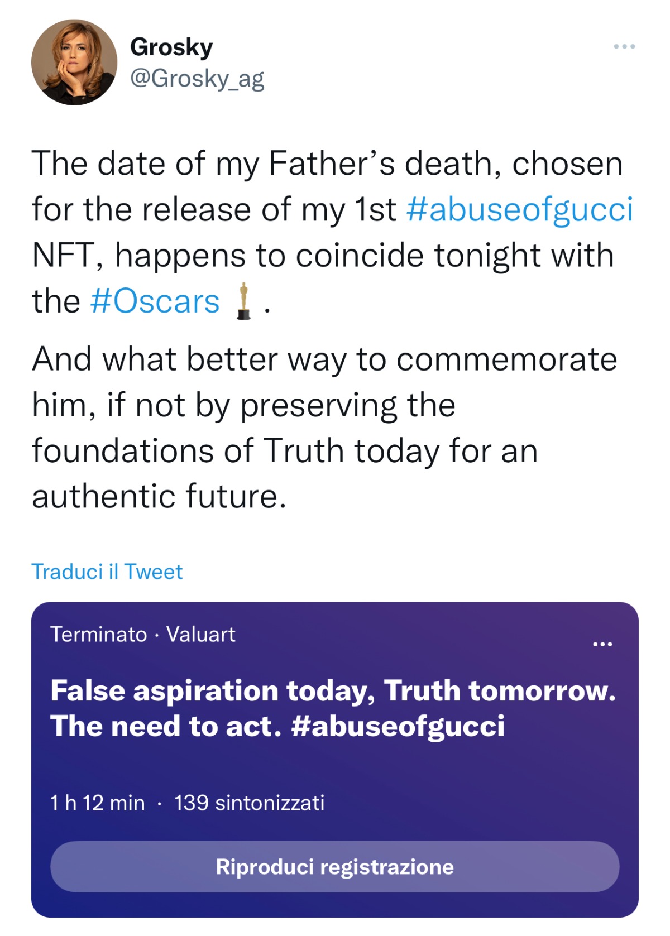This screenshot has width=670, height=936.
Task: Click the 1 h 12 min duration label
Action: (98, 803)
